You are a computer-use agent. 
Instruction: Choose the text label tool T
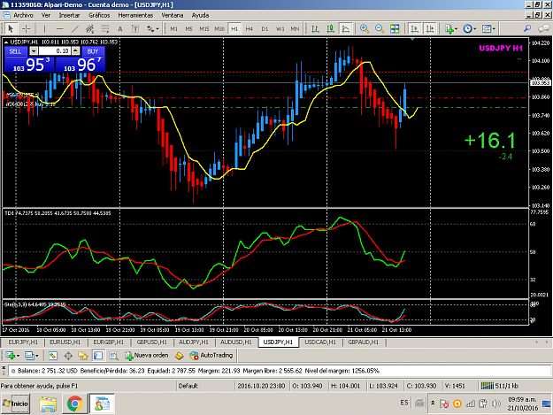(x=135, y=28)
